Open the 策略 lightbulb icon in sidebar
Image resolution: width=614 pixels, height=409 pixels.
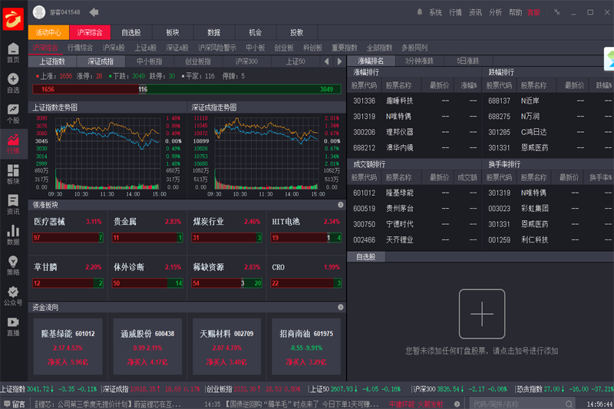[13, 264]
